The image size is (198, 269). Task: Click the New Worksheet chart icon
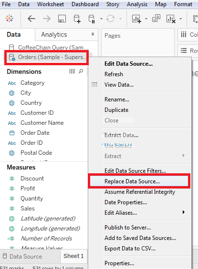coord(136,19)
